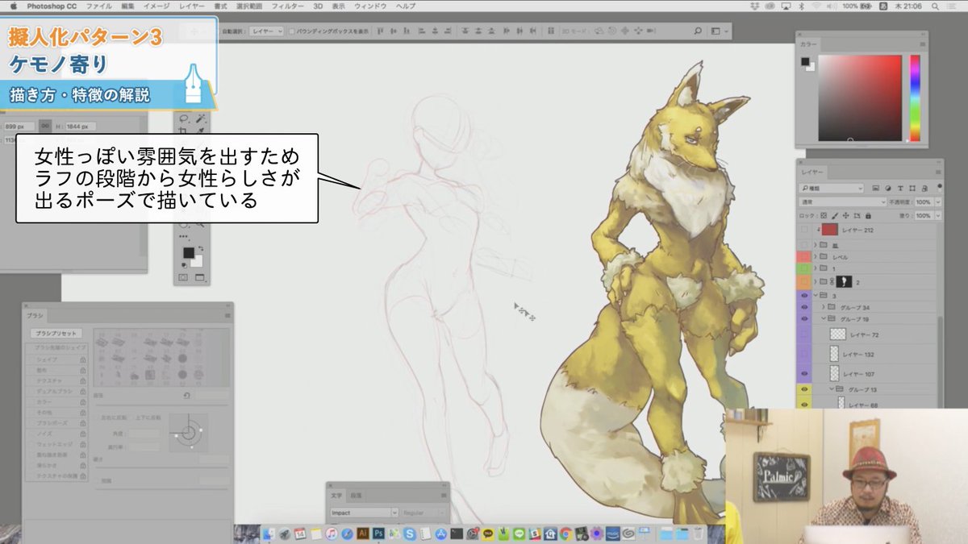This screenshot has height=544, width=968.
Task: Toggle lock on the シェイプ brush setting
Action: (x=82, y=359)
